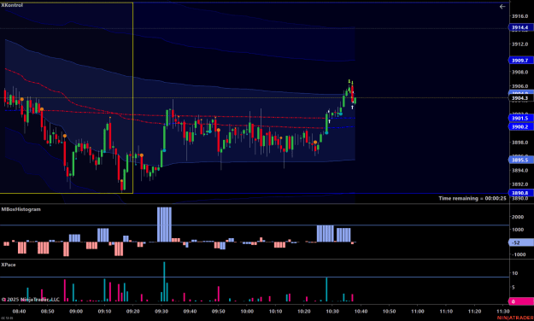
Task: Click the 11:30 time axis label
Action: click(x=503, y=311)
